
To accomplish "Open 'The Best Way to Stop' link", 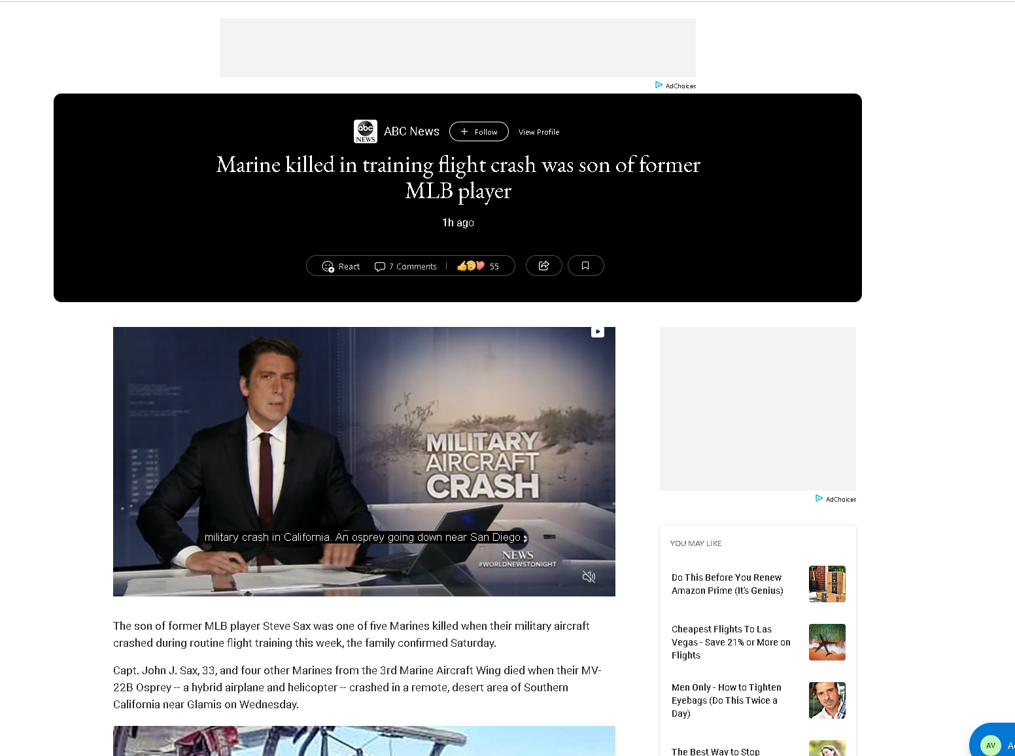I will pyautogui.click(x=715, y=751).
